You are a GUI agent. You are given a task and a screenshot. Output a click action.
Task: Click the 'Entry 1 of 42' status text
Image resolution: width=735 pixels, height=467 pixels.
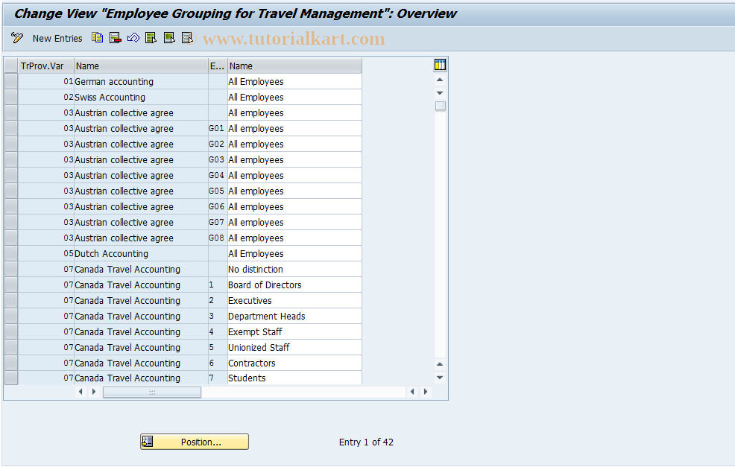pos(366,442)
